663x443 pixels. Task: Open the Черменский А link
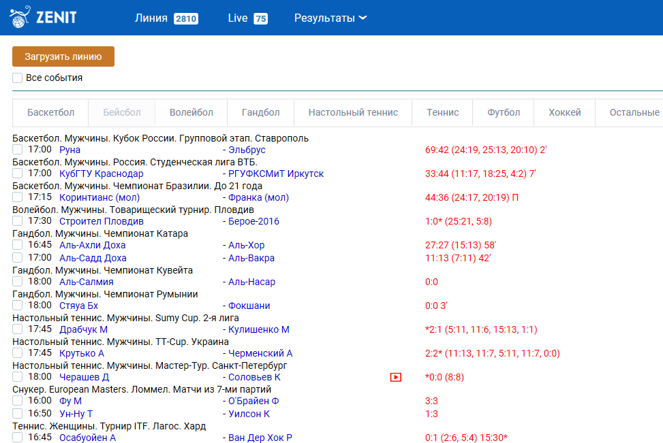pos(260,353)
